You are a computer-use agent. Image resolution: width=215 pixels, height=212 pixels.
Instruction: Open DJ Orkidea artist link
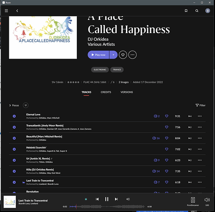(x=98, y=39)
